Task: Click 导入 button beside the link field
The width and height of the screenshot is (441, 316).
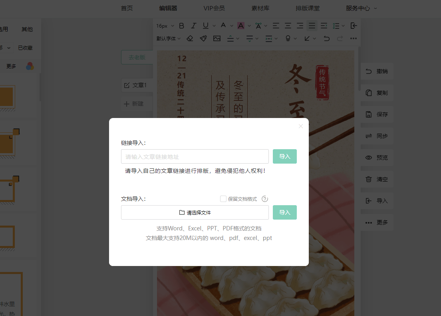Action: click(284, 156)
